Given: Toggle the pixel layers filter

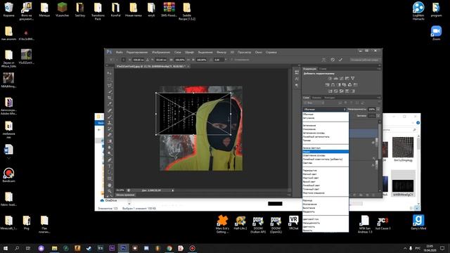Looking at the screenshot, I should 340,103.
